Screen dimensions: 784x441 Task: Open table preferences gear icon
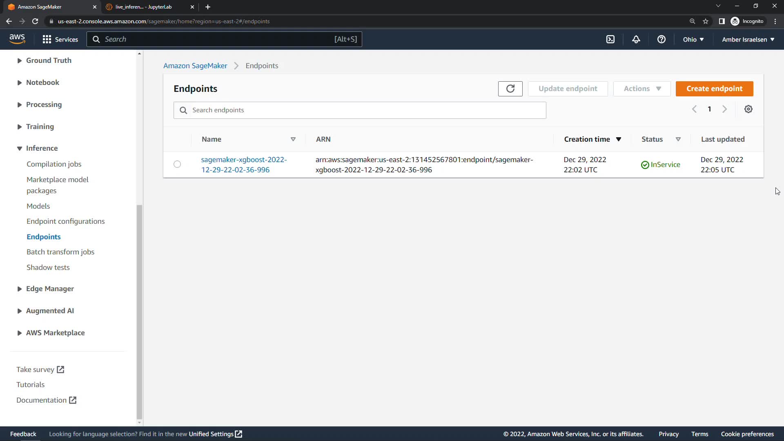[x=748, y=109]
